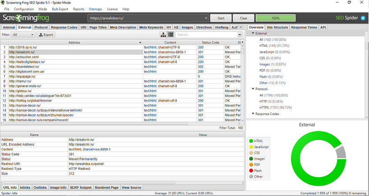
Task: Switch to the Images tab
Action: (x=187, y=28)
